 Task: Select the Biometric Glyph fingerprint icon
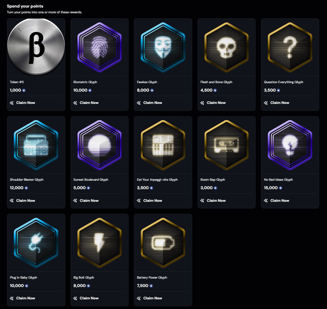click(99, 47)
